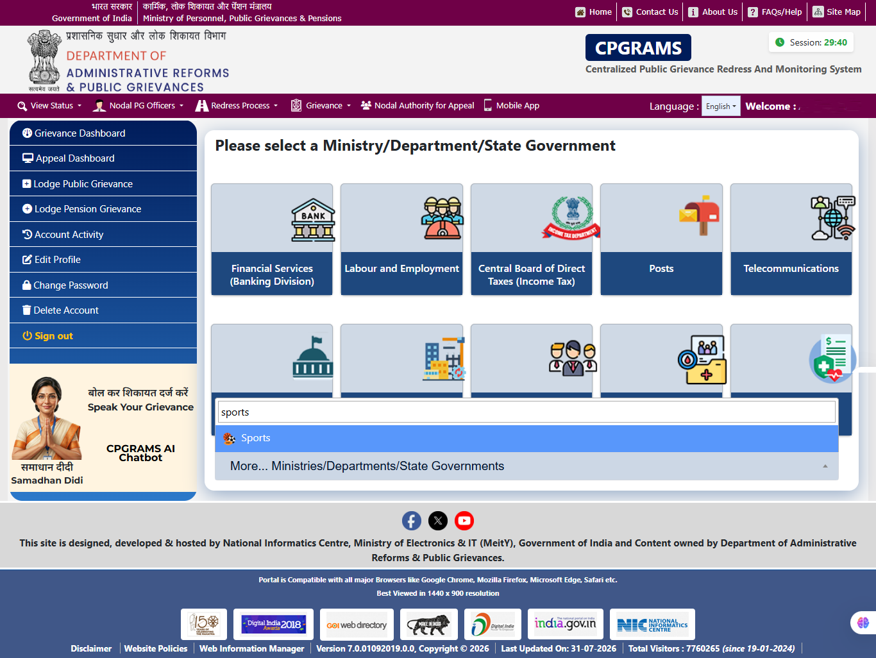876x658 pixels.
Task: Select the Labour and Employment card
Action: point(401,239)
